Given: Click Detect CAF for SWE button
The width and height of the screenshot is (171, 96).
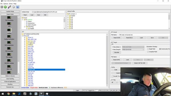Looking at the screenshot, I should [140, 63].
